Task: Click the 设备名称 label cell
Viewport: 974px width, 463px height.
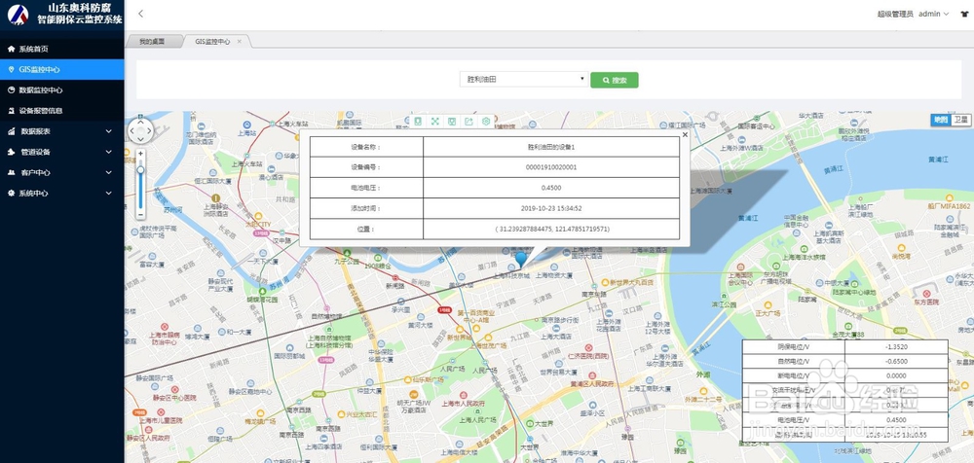Action: 366,147
